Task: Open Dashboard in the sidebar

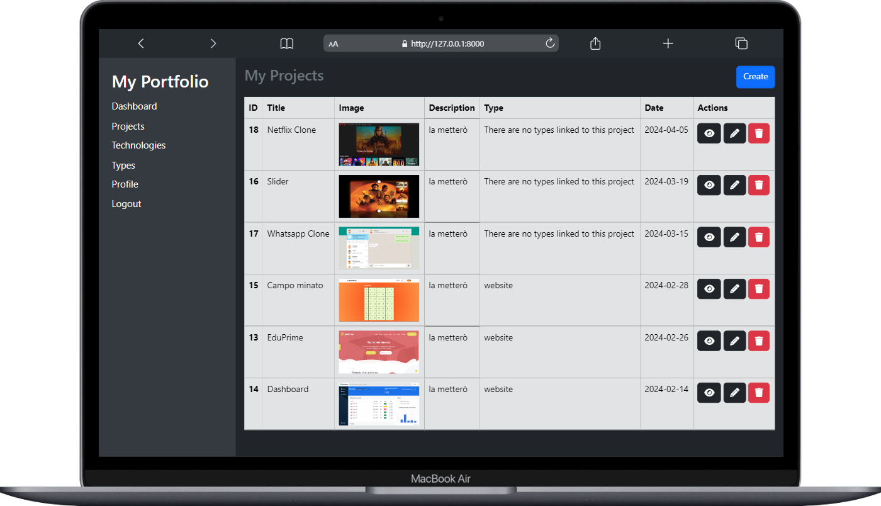Action: coord(134,106)
